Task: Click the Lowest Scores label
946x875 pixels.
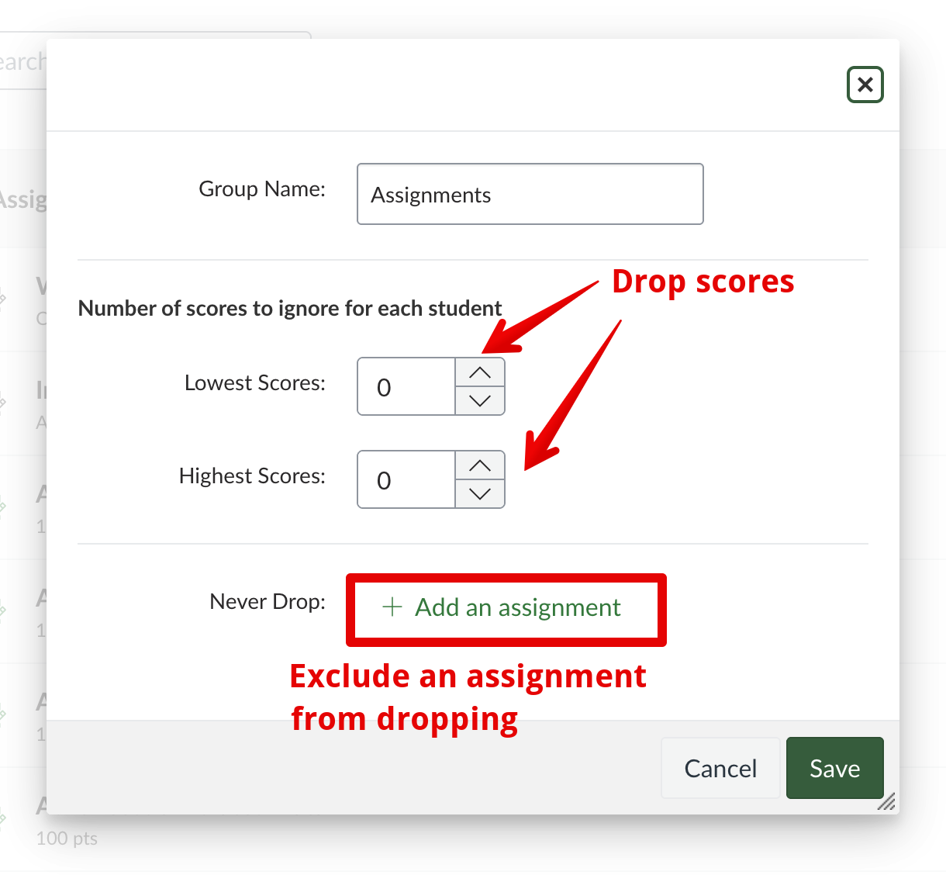Action: coord(254,383)
